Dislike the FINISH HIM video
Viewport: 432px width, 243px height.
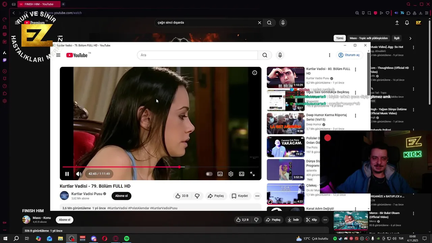256,220
